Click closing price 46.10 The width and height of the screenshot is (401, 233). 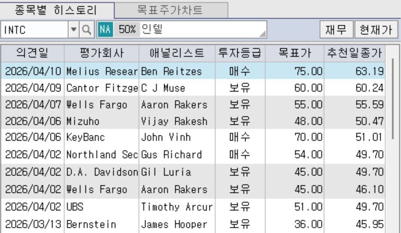tap(370, 189)
